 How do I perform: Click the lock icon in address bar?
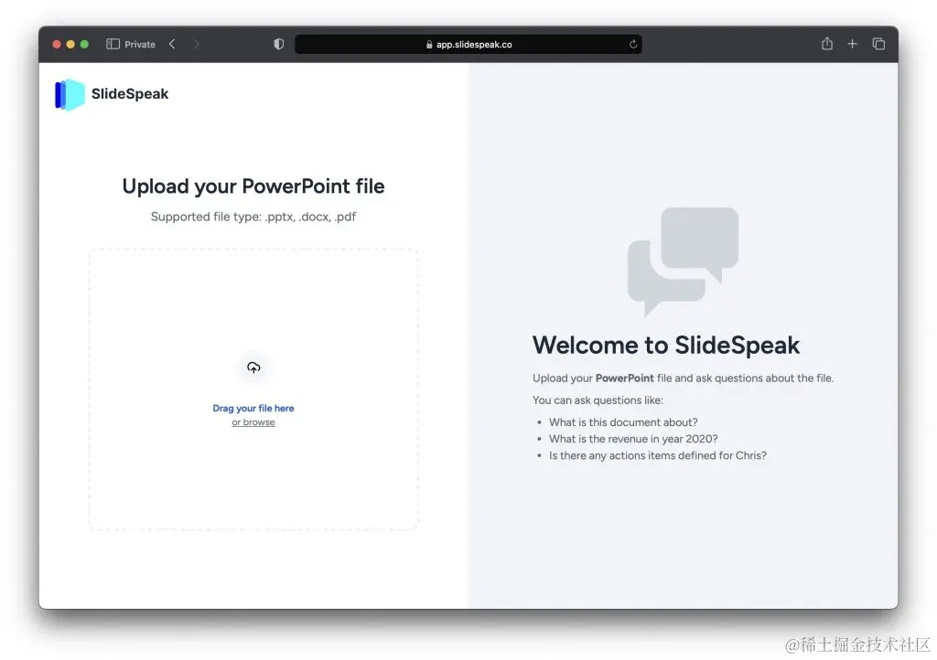tap(429, 44)
